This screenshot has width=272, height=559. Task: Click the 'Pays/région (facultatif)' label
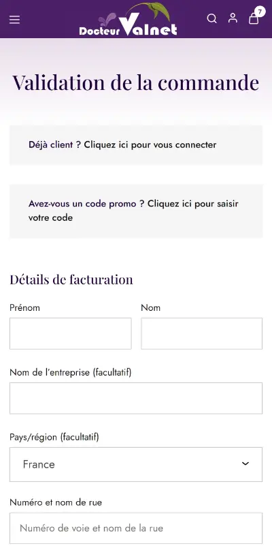coord(54,437)
